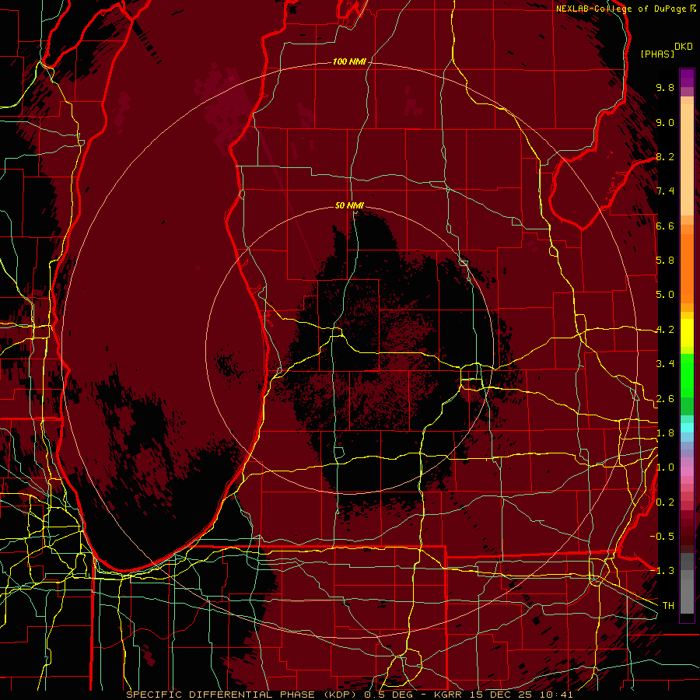Image resolution: width=700 pixels, height=700 pixels.
Task: Click the purple top segment of the color bar
Action: click(687, 79)
